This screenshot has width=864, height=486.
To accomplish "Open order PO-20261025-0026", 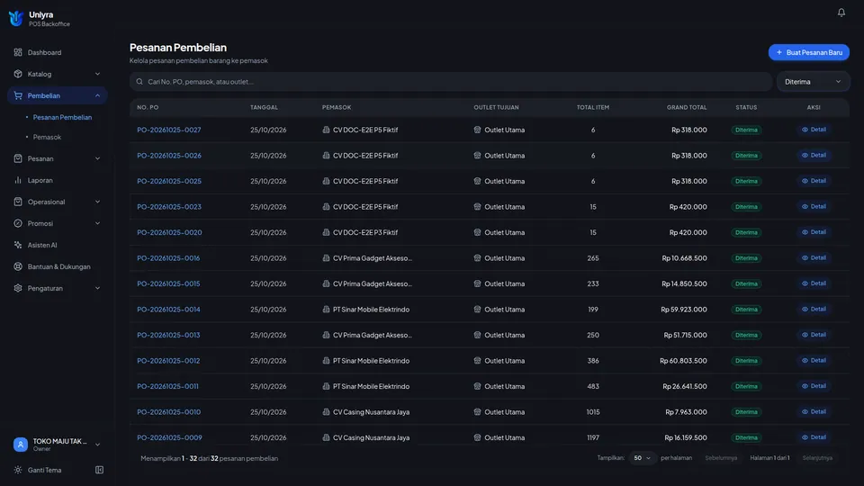I will (168, 156).
